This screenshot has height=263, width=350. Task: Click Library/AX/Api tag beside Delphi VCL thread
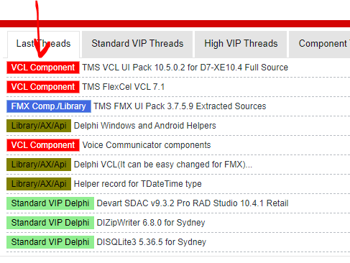(x=39, y=165)
